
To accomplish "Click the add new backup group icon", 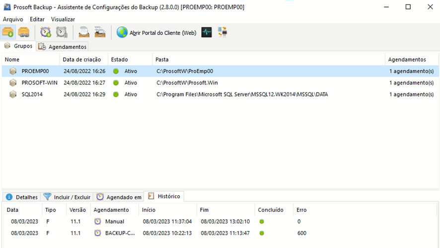I will [x=8, y=32].
